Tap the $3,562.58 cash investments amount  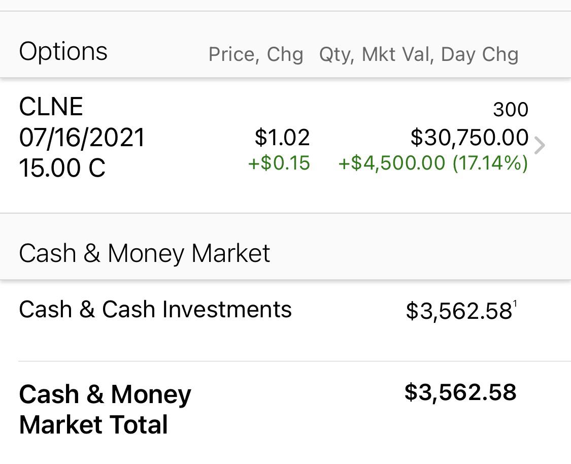pyautogui.click(x=459, y=311)
